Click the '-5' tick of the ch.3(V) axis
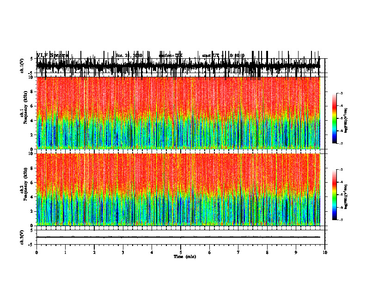The height and width of the screenshot is (283, 366). (31, 245)
